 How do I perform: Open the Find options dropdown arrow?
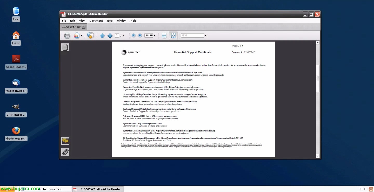[x=205, y=36]
